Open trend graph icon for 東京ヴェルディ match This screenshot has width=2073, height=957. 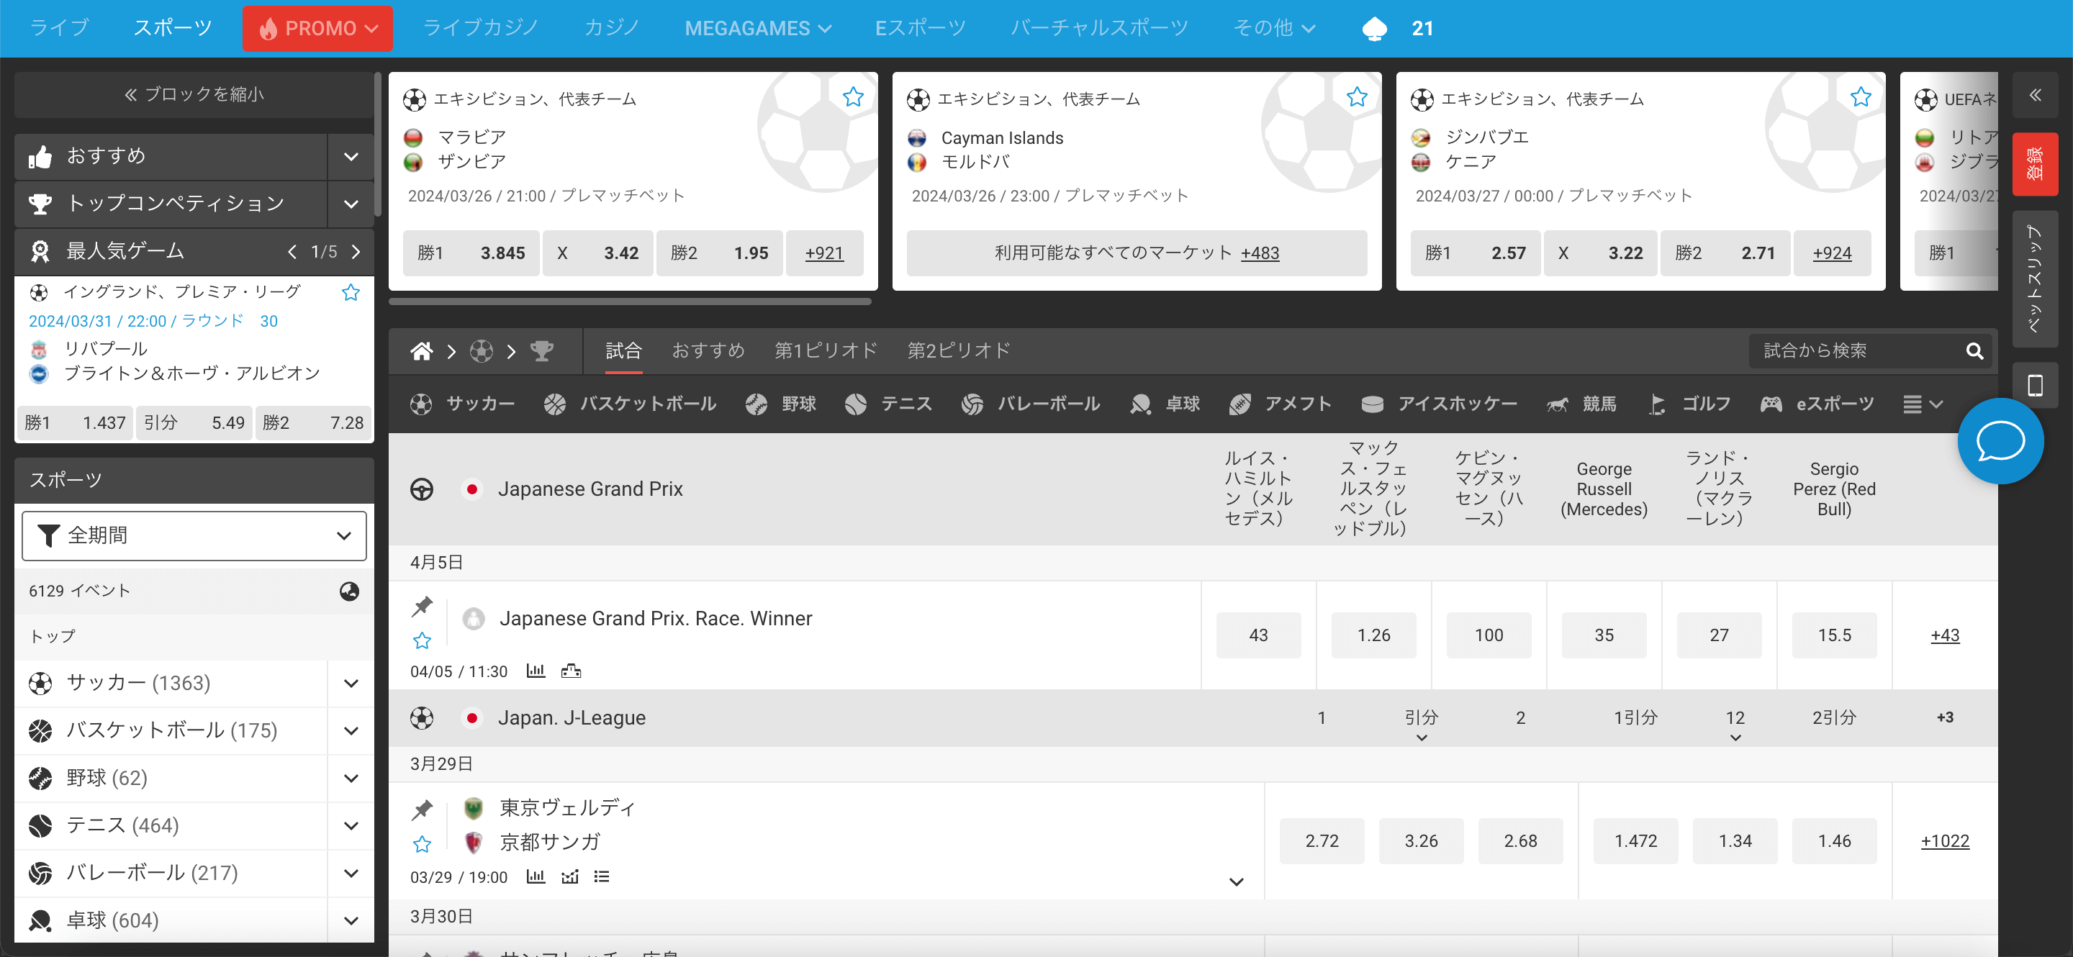pyautogui.click(x=570, y=876)
